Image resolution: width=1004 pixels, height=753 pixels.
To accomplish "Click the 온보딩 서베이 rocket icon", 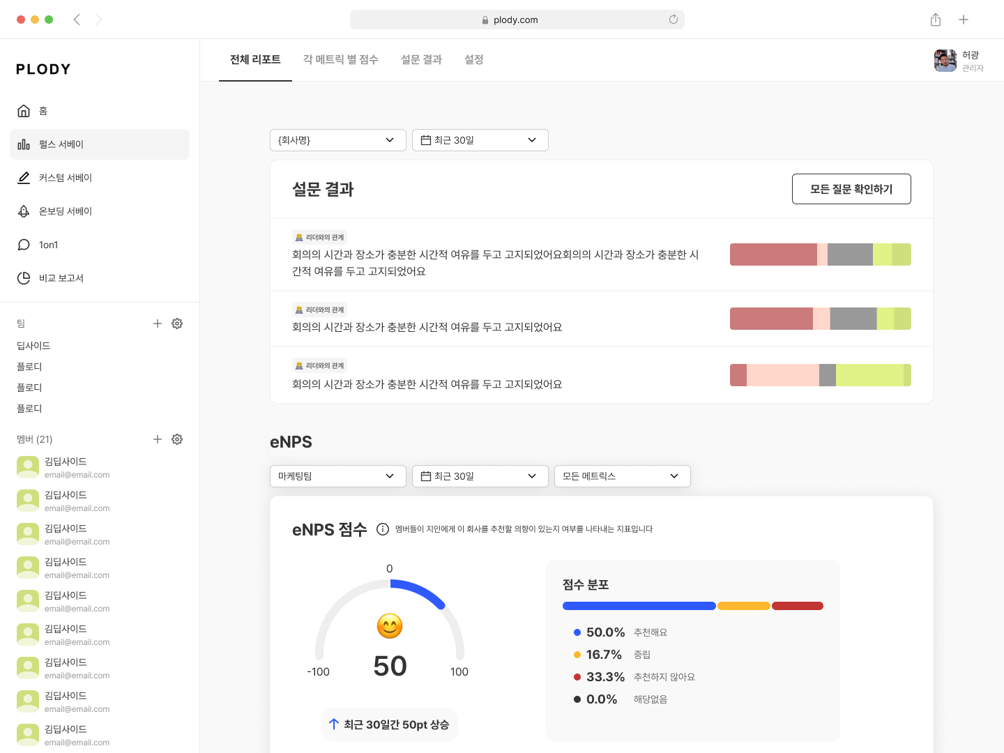I will coord(24,211).
